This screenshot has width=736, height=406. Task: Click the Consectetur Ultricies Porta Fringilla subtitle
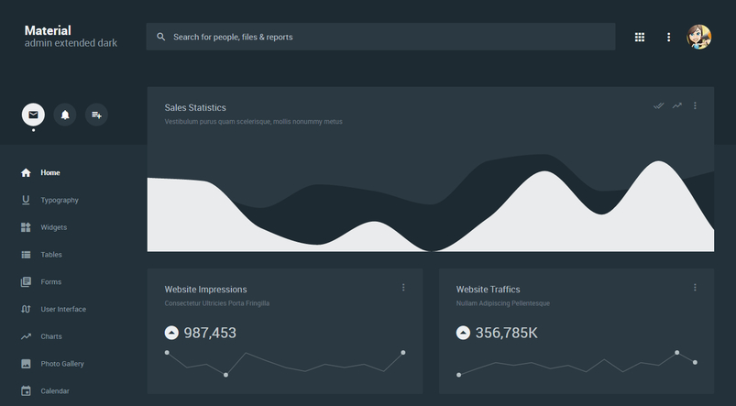coord(217,303)
